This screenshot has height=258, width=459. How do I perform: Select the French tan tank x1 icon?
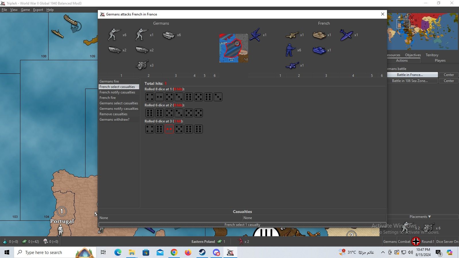pos(319,35)
